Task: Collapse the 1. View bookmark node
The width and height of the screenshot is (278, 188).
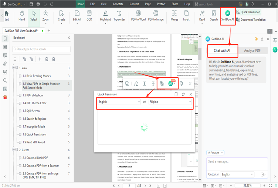Action: point(13,67)
